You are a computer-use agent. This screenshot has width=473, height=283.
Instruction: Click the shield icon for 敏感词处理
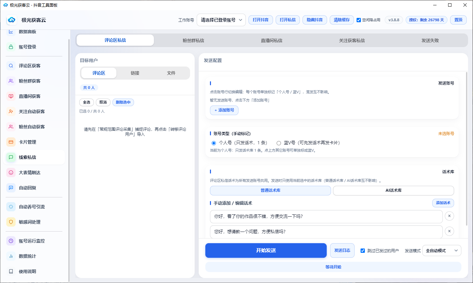click(x=11, y=222)
